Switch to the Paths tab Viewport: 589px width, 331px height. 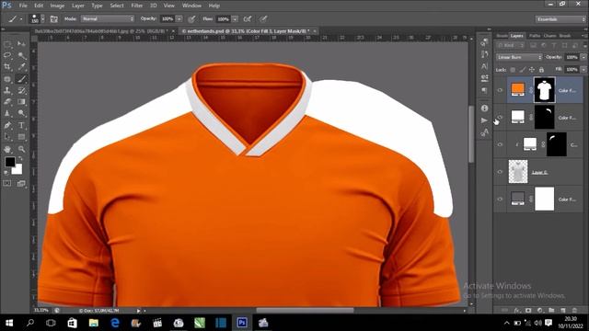click(x=534, y=36)
